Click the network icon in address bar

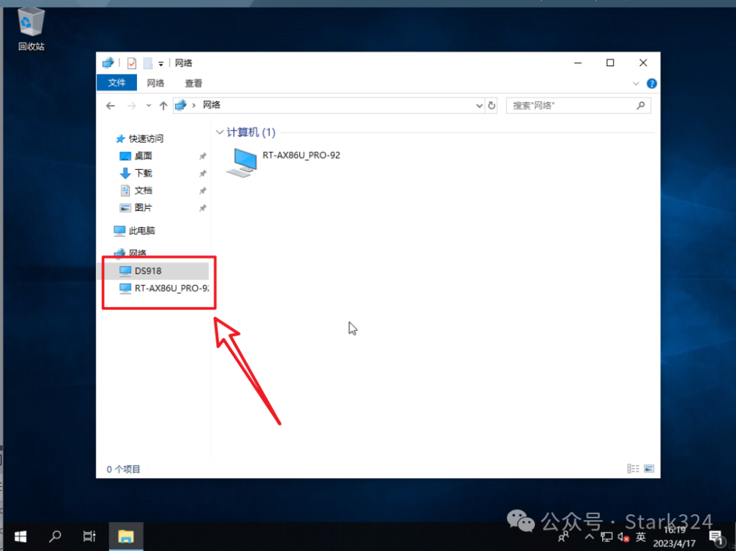(x=181, y=105)
